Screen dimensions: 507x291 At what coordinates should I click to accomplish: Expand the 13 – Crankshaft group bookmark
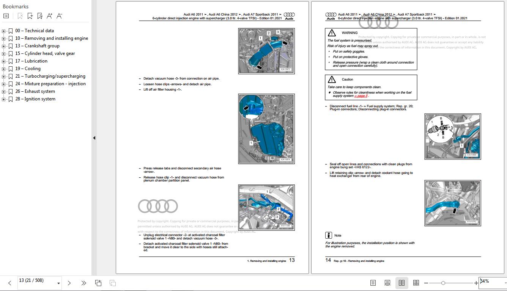pyautogui.click(x=3, y=46)
